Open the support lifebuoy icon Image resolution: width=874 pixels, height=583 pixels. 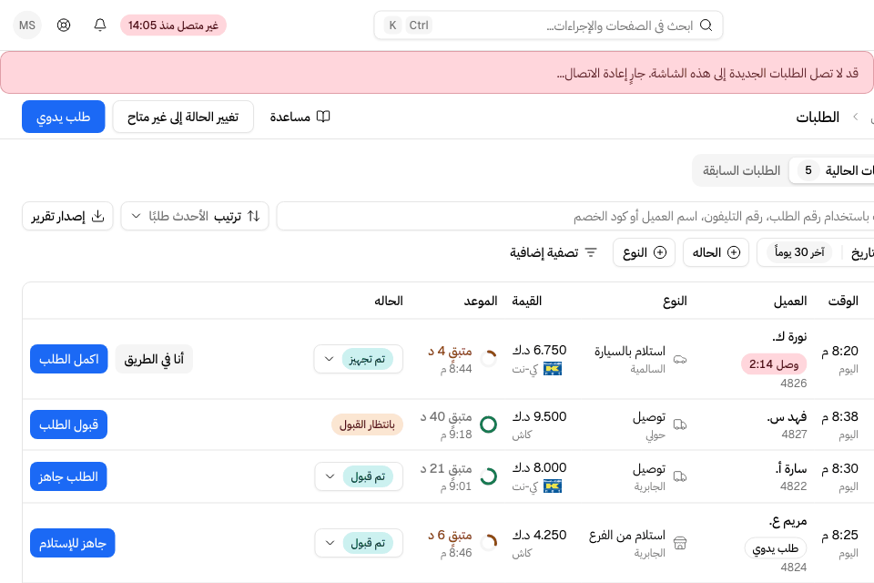(x=64, y=26)
